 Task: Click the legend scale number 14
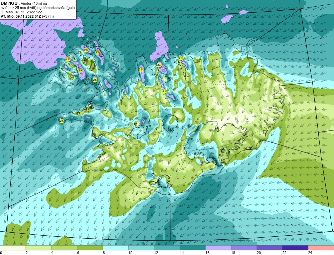coord(182,253)
